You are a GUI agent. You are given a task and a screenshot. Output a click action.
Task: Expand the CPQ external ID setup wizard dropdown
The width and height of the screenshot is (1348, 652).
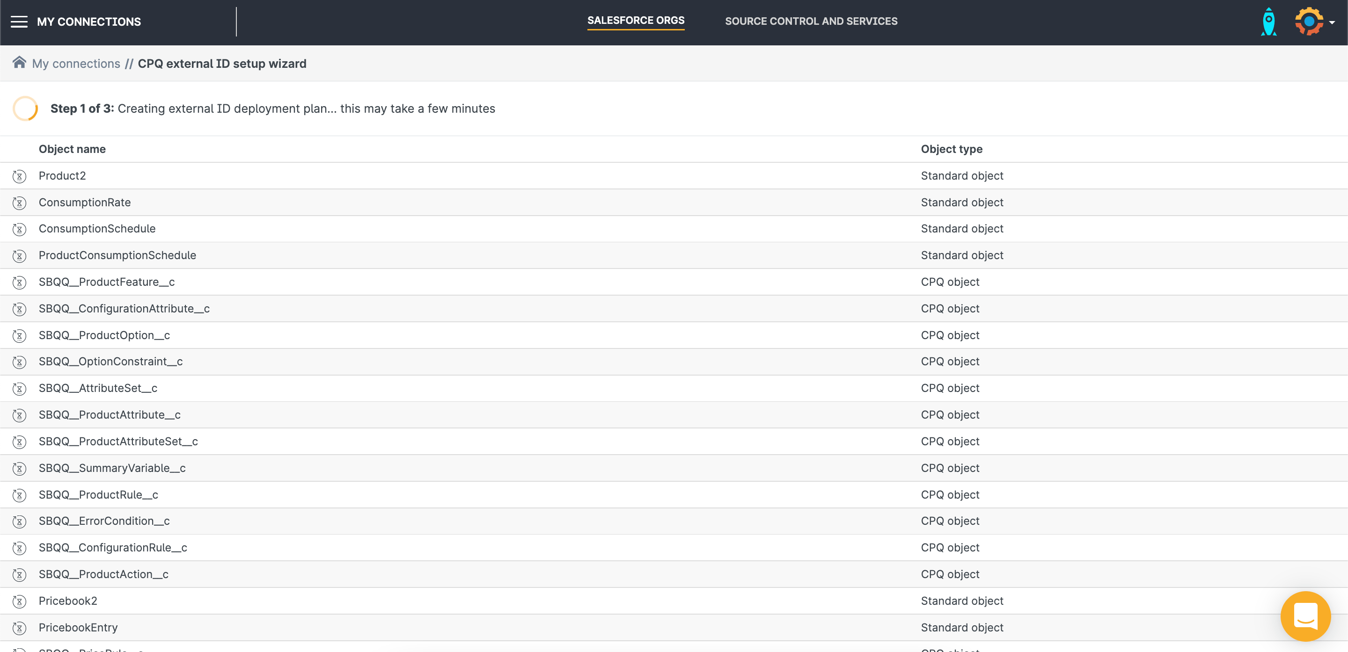[x=222, y=63]
